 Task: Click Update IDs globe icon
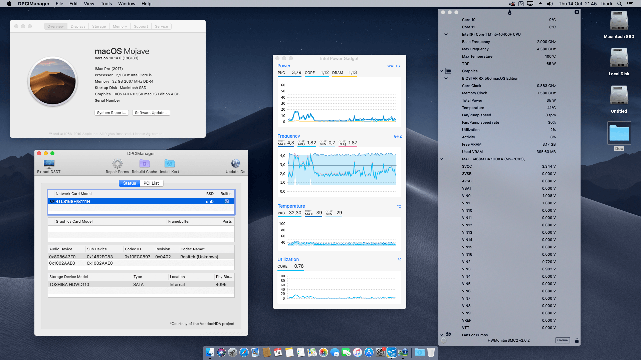(x=235, y=163)
